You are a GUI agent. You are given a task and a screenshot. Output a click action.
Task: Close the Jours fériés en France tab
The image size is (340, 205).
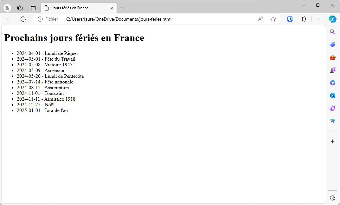(x=112, y=8)
